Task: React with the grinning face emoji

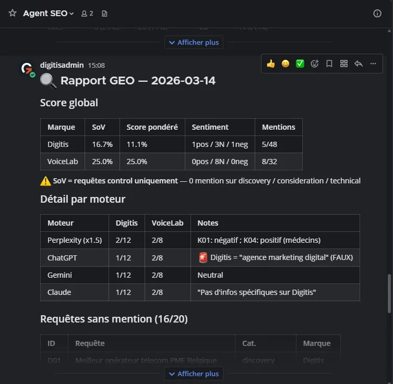Action: coord(285,64)
